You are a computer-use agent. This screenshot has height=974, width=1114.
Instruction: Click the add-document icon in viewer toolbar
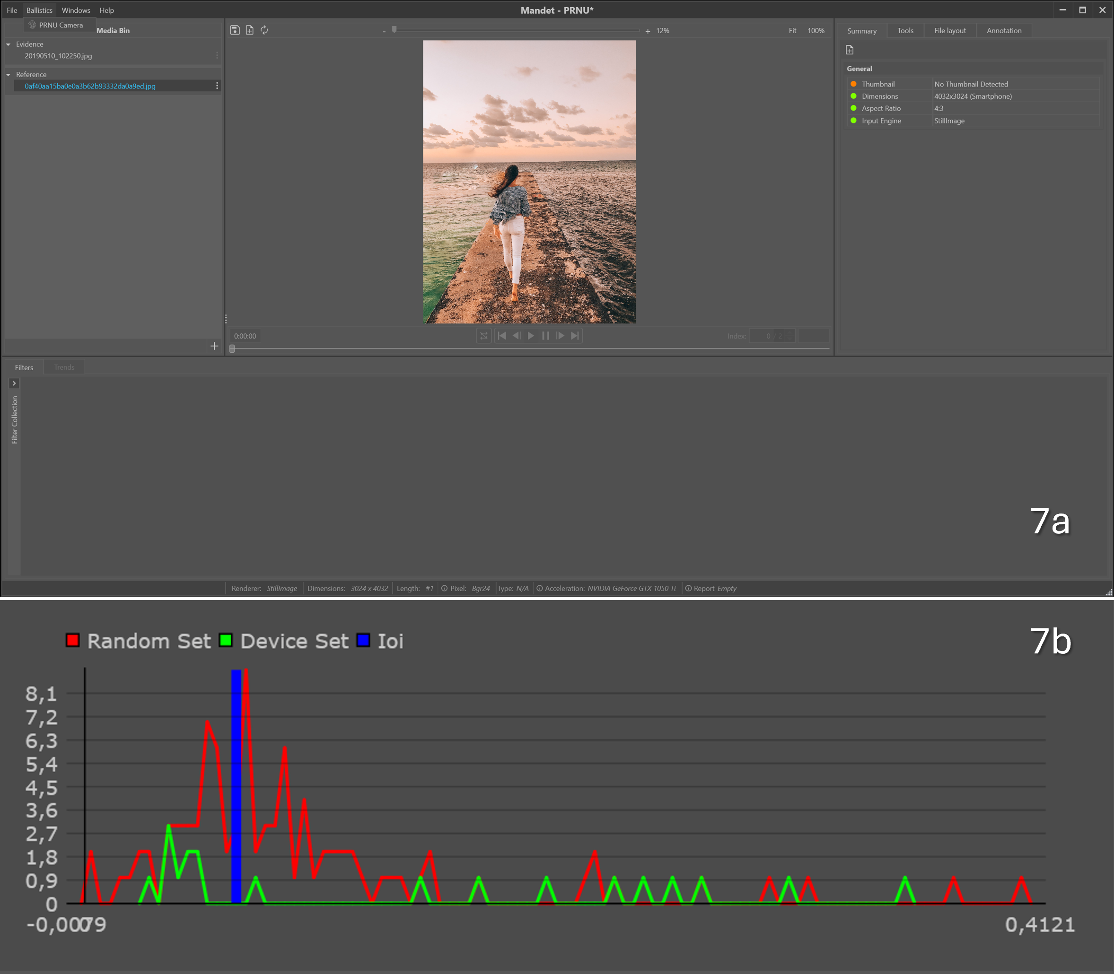tap(250, 30)
